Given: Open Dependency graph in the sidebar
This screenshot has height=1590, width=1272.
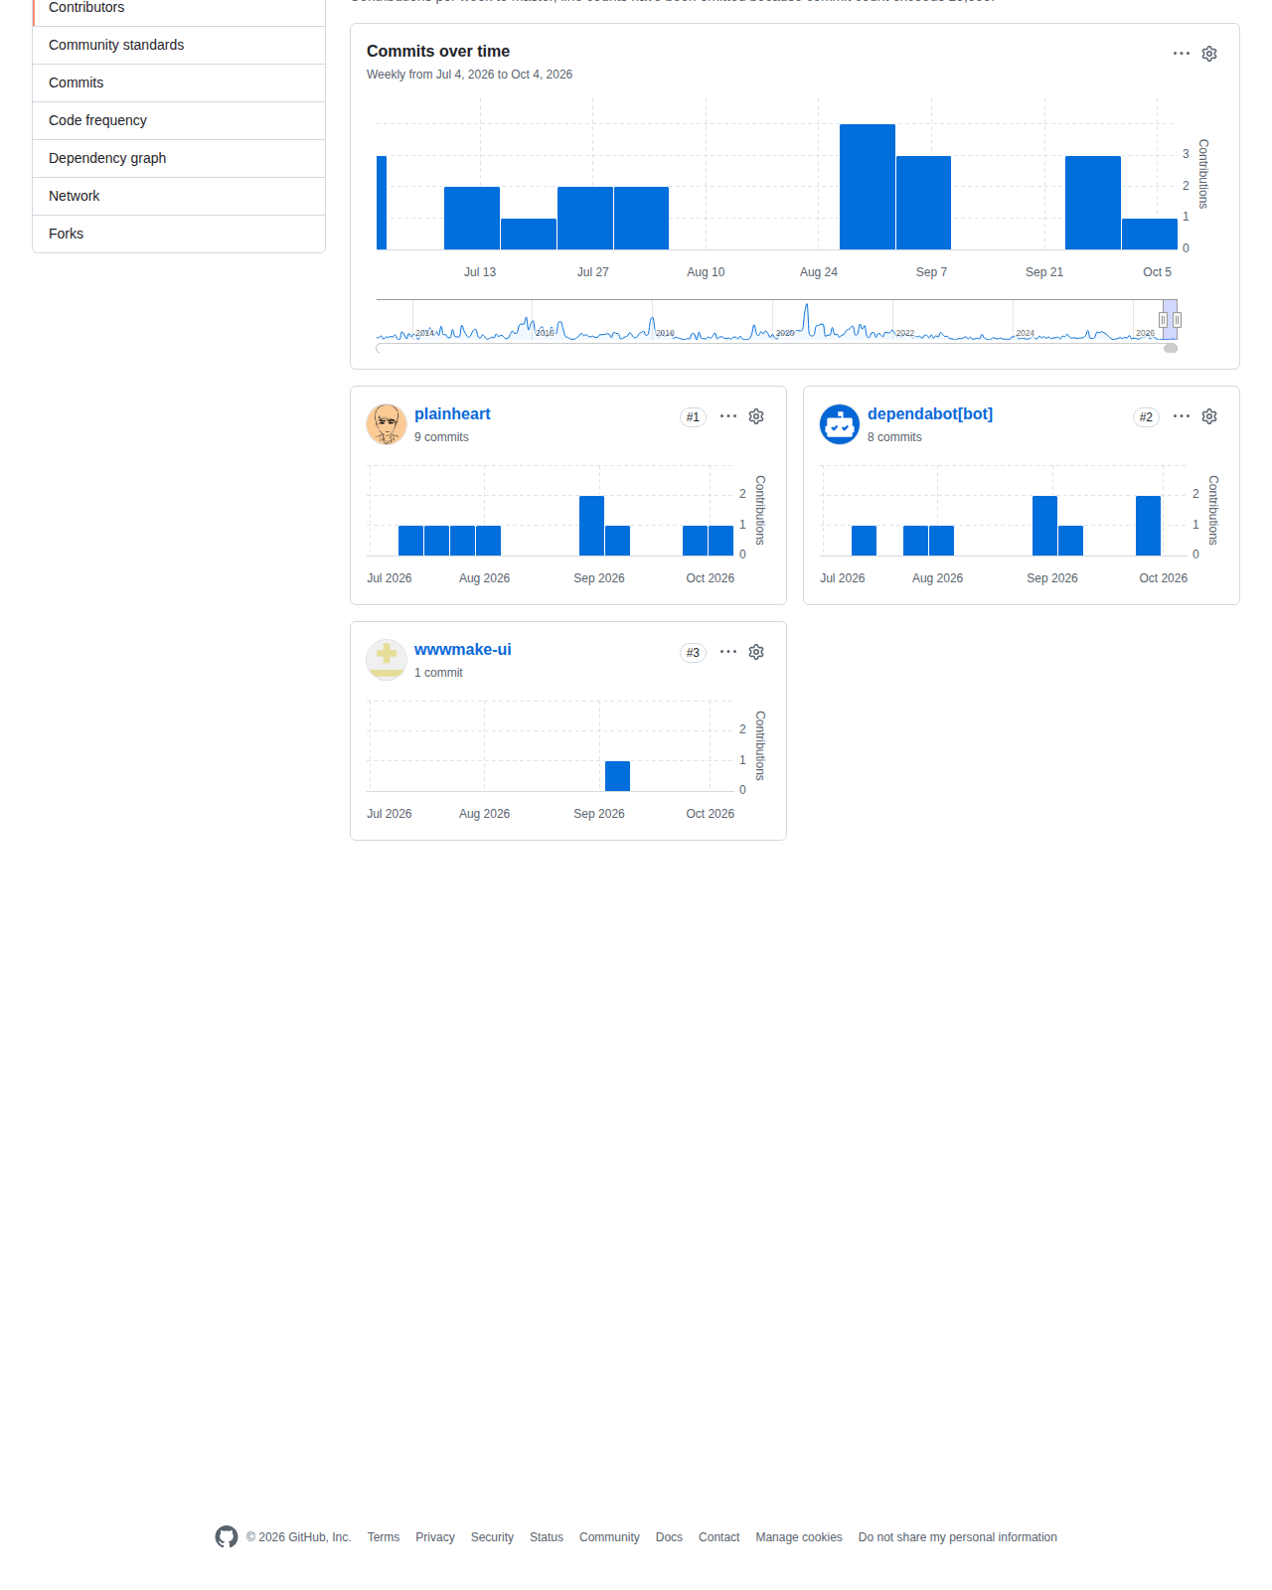Looking at the screenshot, I should (x=179, y=159).
